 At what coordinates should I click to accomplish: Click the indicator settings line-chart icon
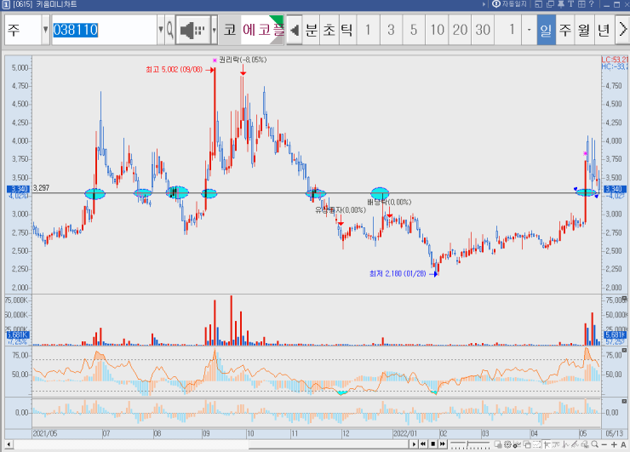[x=517, y=444]
